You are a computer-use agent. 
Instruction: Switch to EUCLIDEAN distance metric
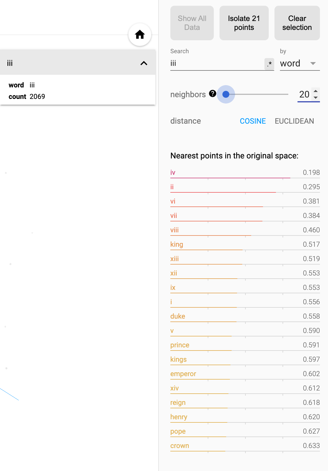click(294, 121)
